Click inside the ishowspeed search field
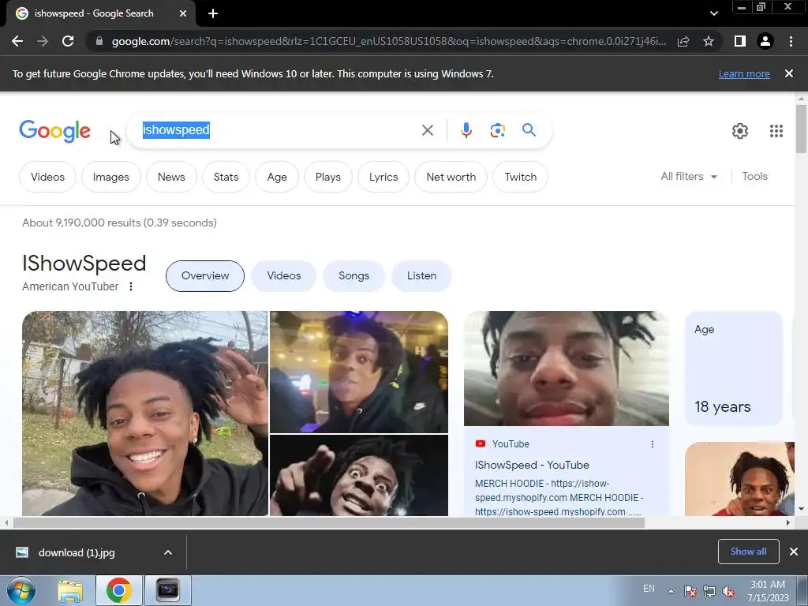The image size is (808, 606). (x=279, y=130)
